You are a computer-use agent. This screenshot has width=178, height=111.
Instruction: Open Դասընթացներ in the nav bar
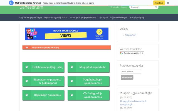tap(137, 17)
